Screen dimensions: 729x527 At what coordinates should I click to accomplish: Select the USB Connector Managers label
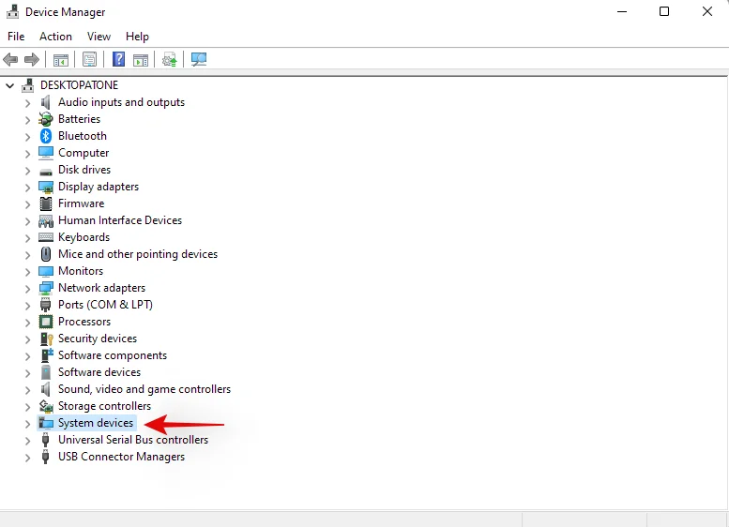121,457
